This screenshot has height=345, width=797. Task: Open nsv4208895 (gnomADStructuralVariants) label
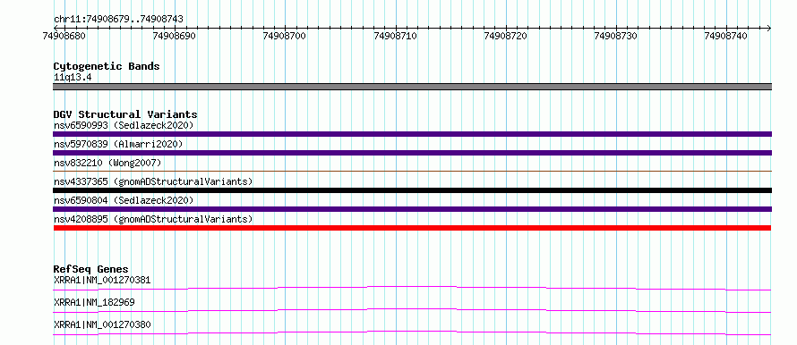(153, 219)
